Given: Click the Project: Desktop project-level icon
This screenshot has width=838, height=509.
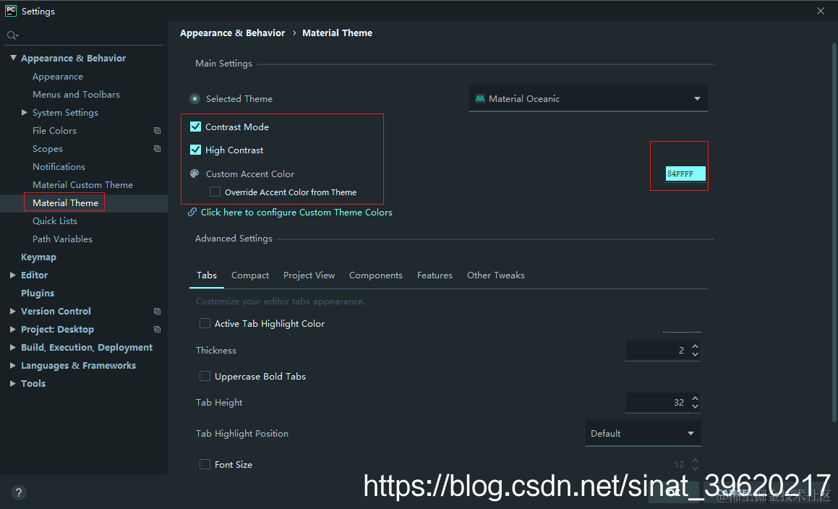Looking at the screenshot, I should [157, 330].
